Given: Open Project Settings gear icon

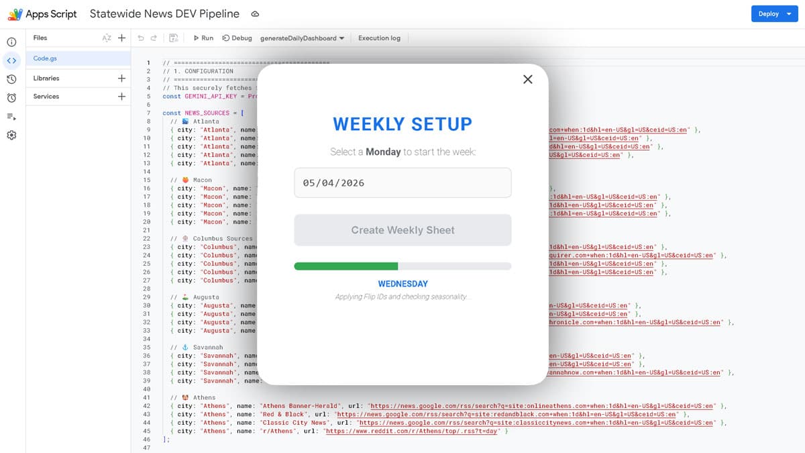Looking at the screenshot, I should pos(11,136).
